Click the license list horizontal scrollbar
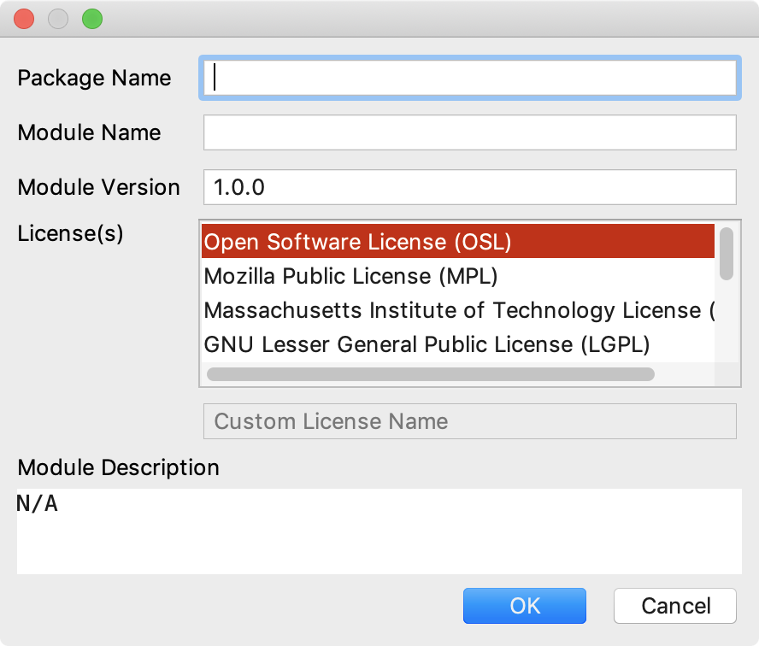Screen dimensions: 759x646 coord(430,374)
